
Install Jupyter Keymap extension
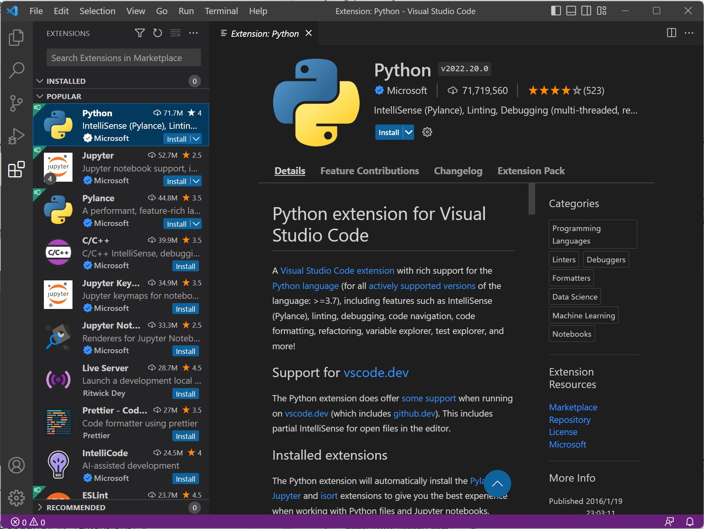(186, 309)
